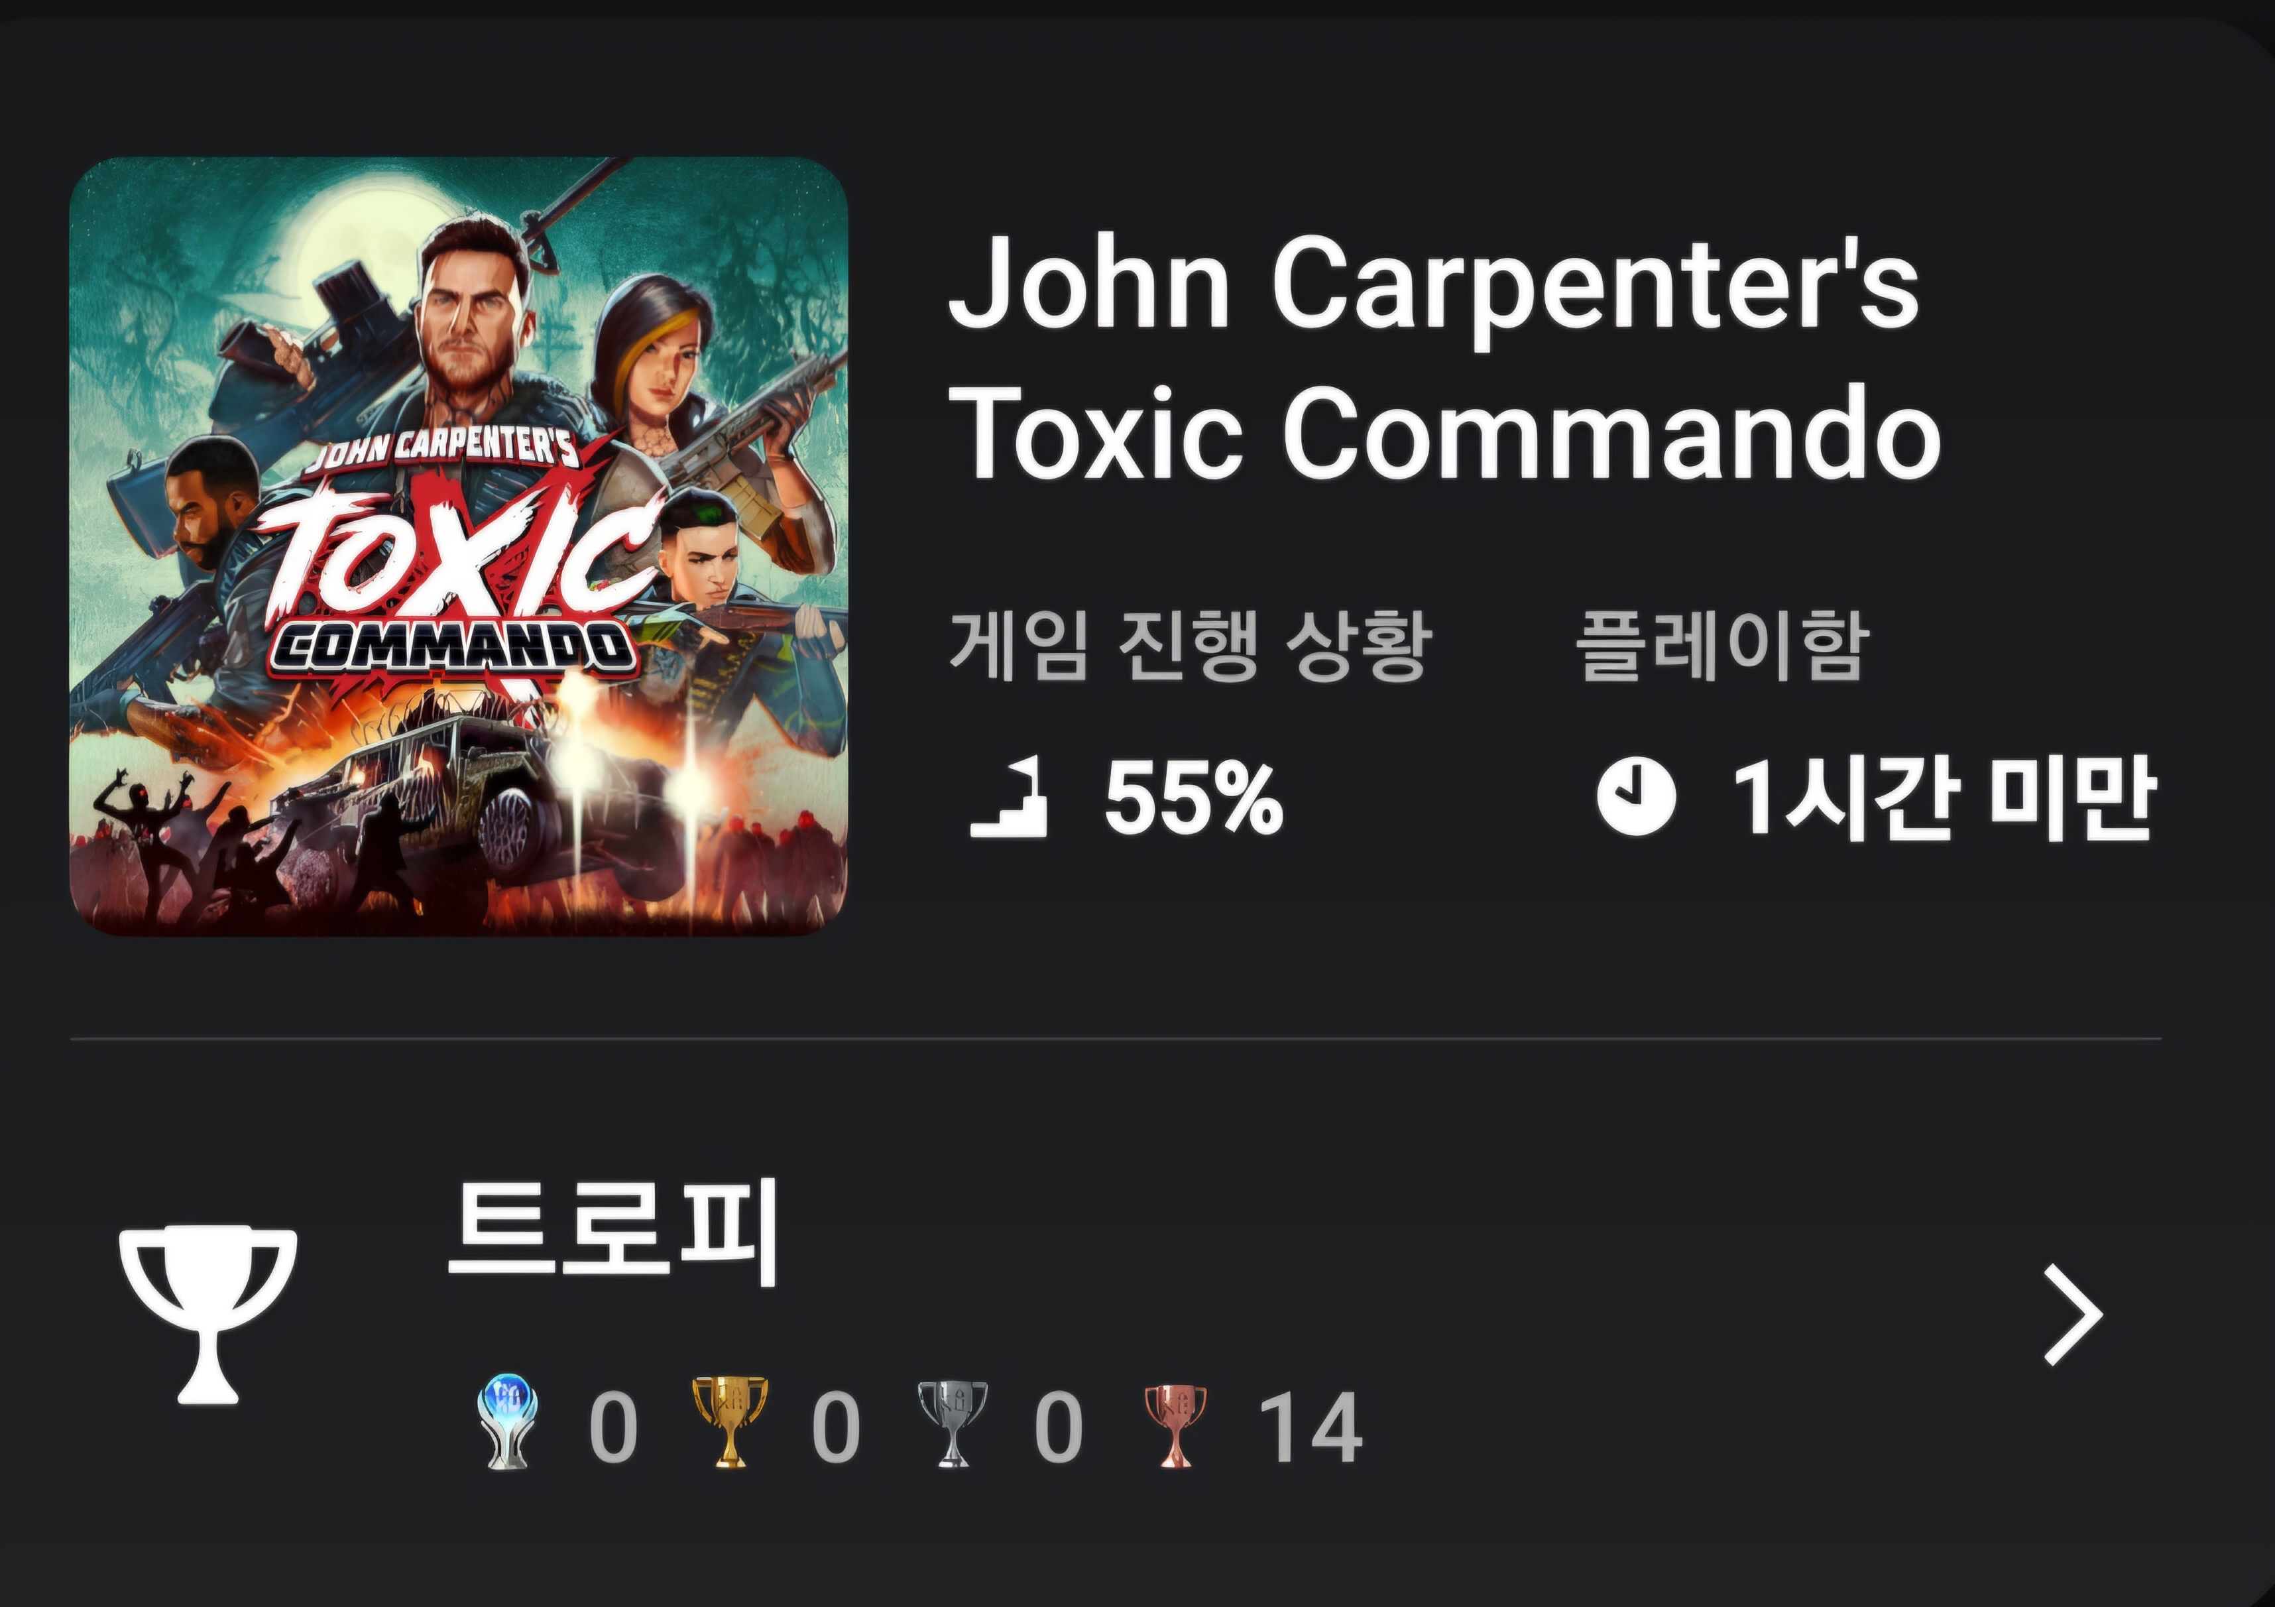Screen dimensions: 2275x1607
Task: Tap the gold trophy count 0
Action: [x=835, y=1427]
